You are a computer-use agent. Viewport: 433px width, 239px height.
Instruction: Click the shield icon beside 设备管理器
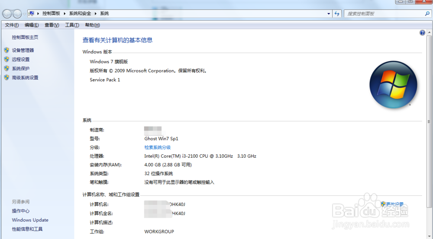(x=6, y=50)
